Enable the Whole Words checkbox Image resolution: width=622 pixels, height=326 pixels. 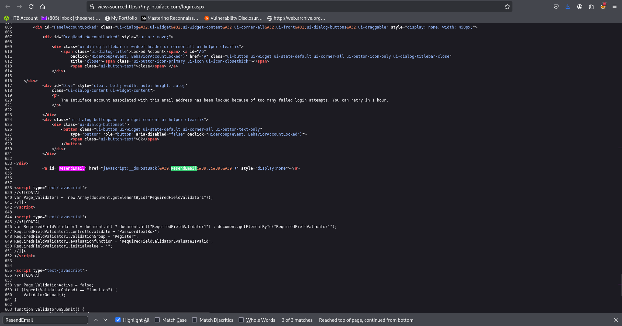241,320
